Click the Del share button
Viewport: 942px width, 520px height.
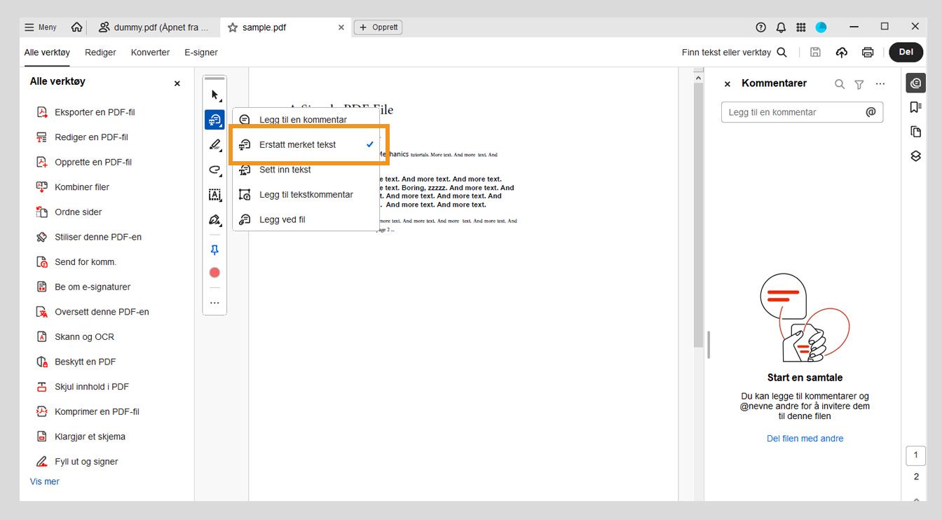pyautogui.click(x=906, y=52)
